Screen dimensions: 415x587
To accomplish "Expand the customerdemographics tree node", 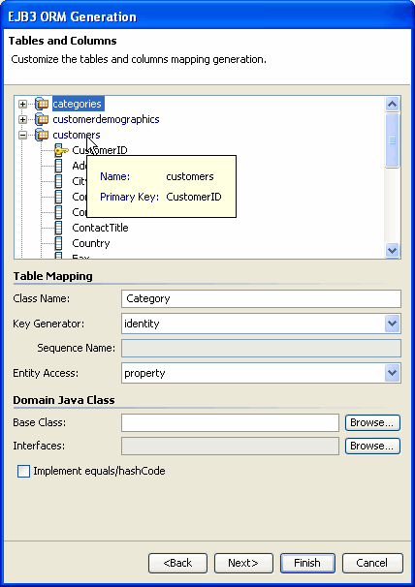I will [23, 119].
